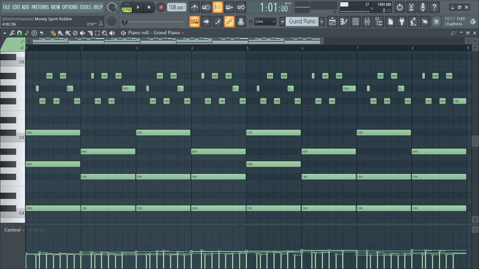Open the plugin picker plug icon
479x269 pixels.
point(402,22)
